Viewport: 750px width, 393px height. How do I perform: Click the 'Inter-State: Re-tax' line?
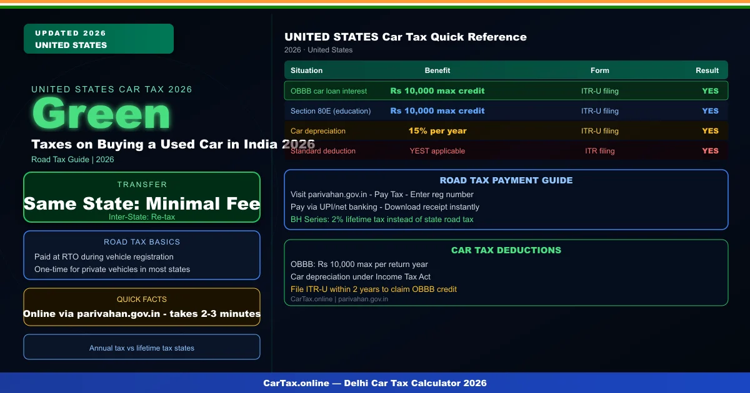click(142, 217)
